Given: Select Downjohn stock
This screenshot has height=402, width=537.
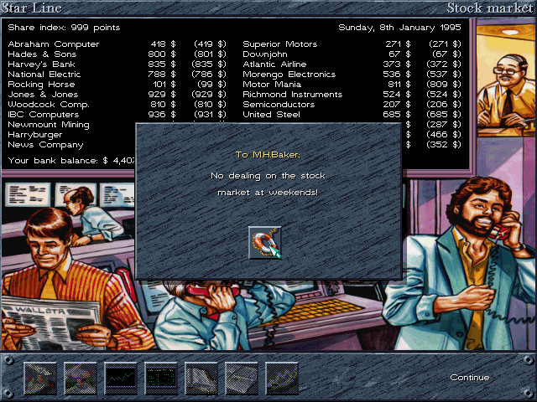Looking at the screenshot, I should (x=352, y=54).
